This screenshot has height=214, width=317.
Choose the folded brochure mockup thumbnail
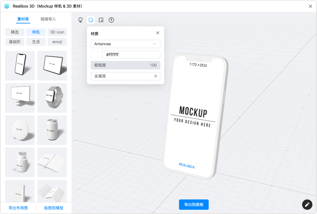tap(52, 191)
